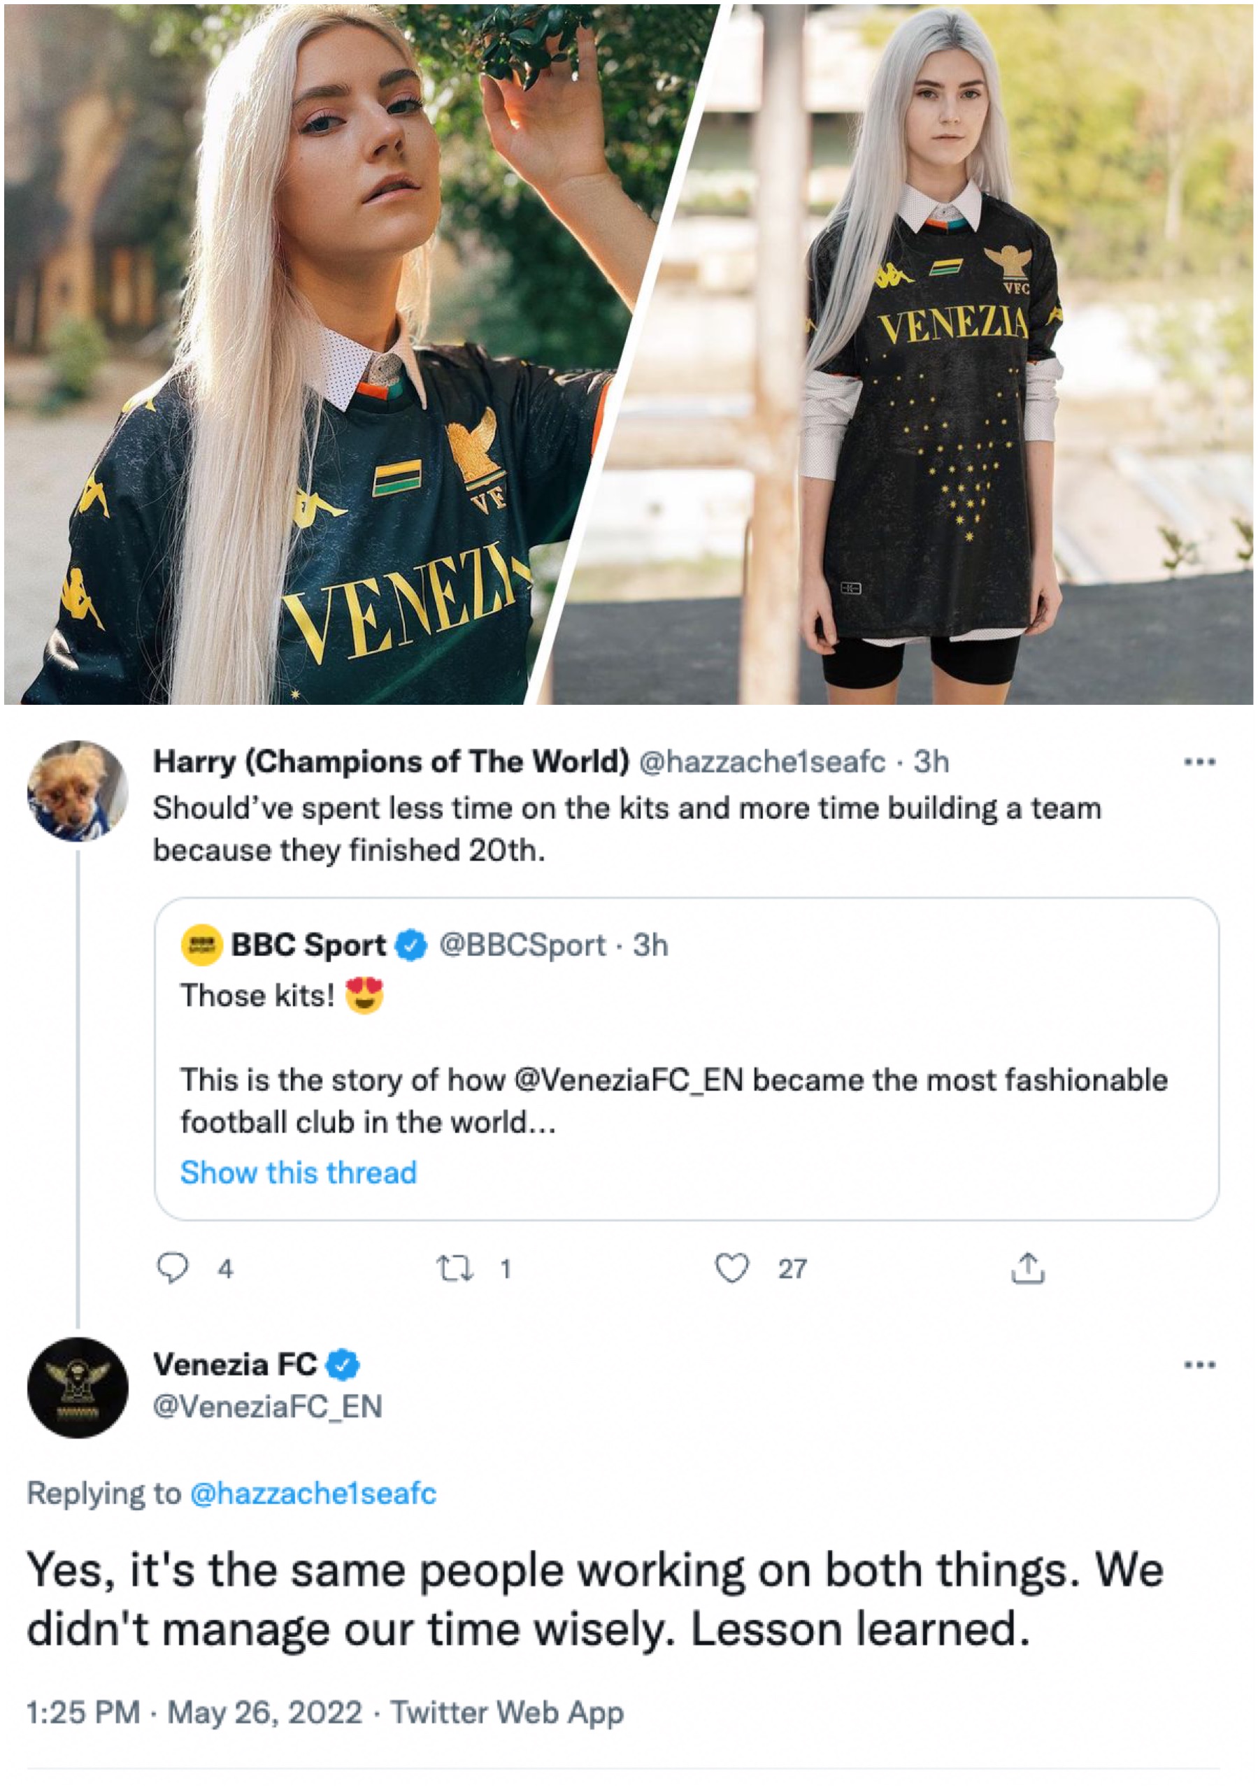Click the reply icon on Harry's tweet

coord(172,1268)
